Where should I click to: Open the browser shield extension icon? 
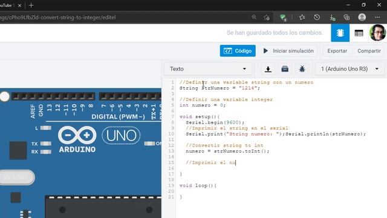tap(283, 18)
